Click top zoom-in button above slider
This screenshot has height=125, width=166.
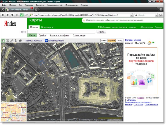4,48
